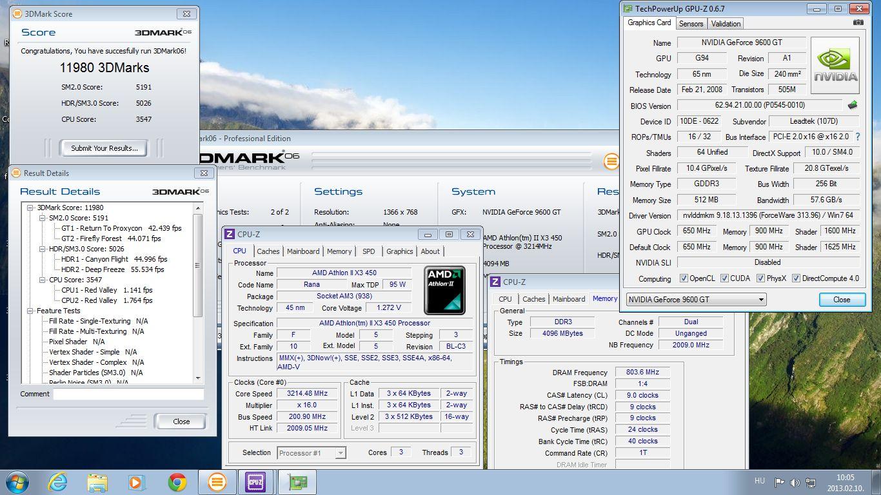Click the GPU-Z title bar app icon

coord(628,8)
